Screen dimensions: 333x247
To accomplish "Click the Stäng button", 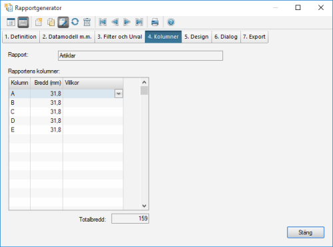I will tap(306, 232).
